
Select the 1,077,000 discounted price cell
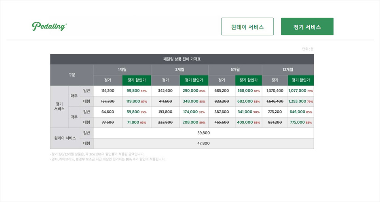[301, 91]
